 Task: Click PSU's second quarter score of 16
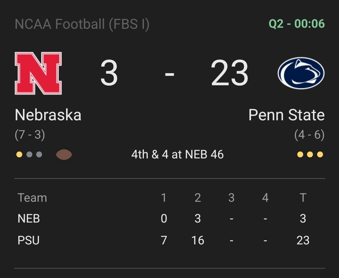pyautogui.click(x=197, y=240)
